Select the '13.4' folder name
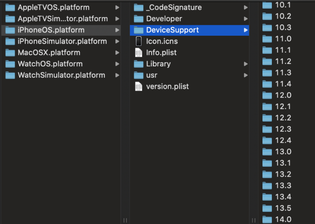The height and width of the screenshot is (224, 315). 283,197
